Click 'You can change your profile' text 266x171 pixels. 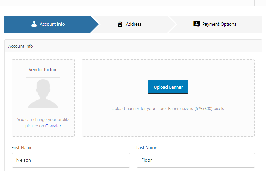pos(43,120)
